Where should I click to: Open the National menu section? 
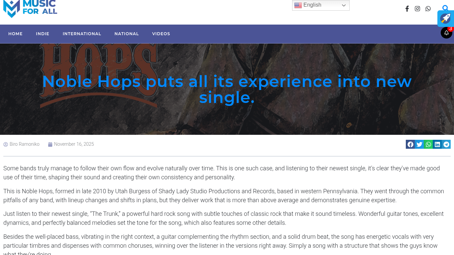(127, 34)
